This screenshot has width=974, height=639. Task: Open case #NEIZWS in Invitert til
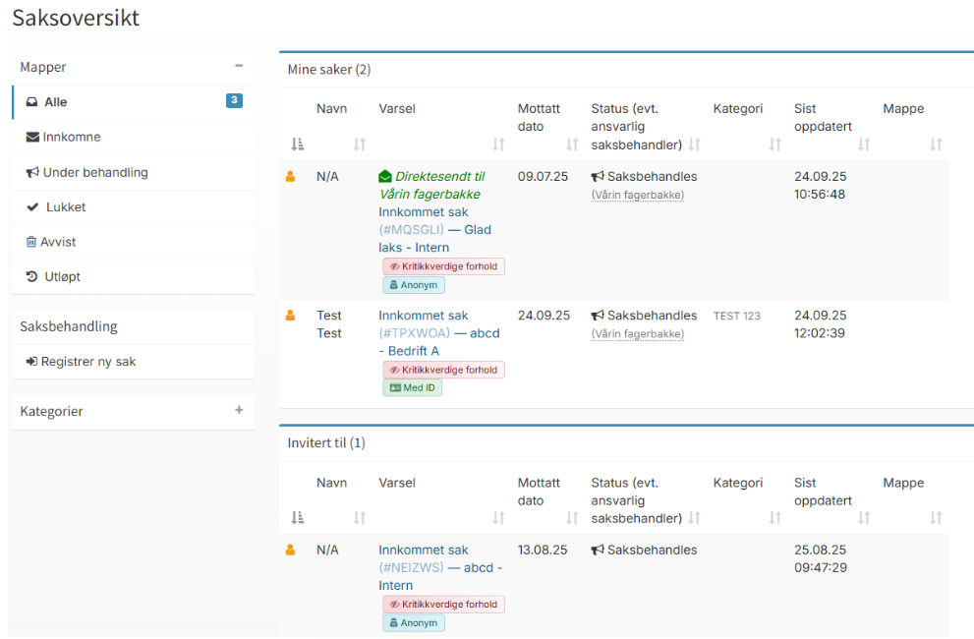pos(439,567)
